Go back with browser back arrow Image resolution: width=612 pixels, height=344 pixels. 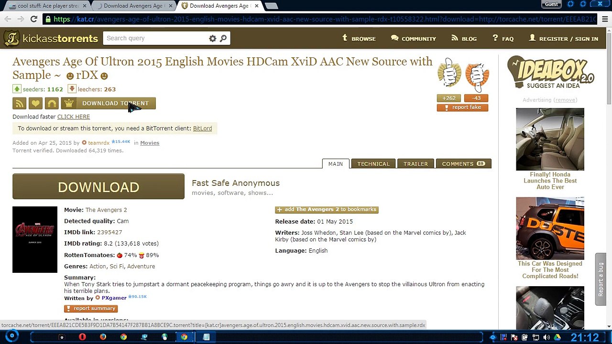8,19
